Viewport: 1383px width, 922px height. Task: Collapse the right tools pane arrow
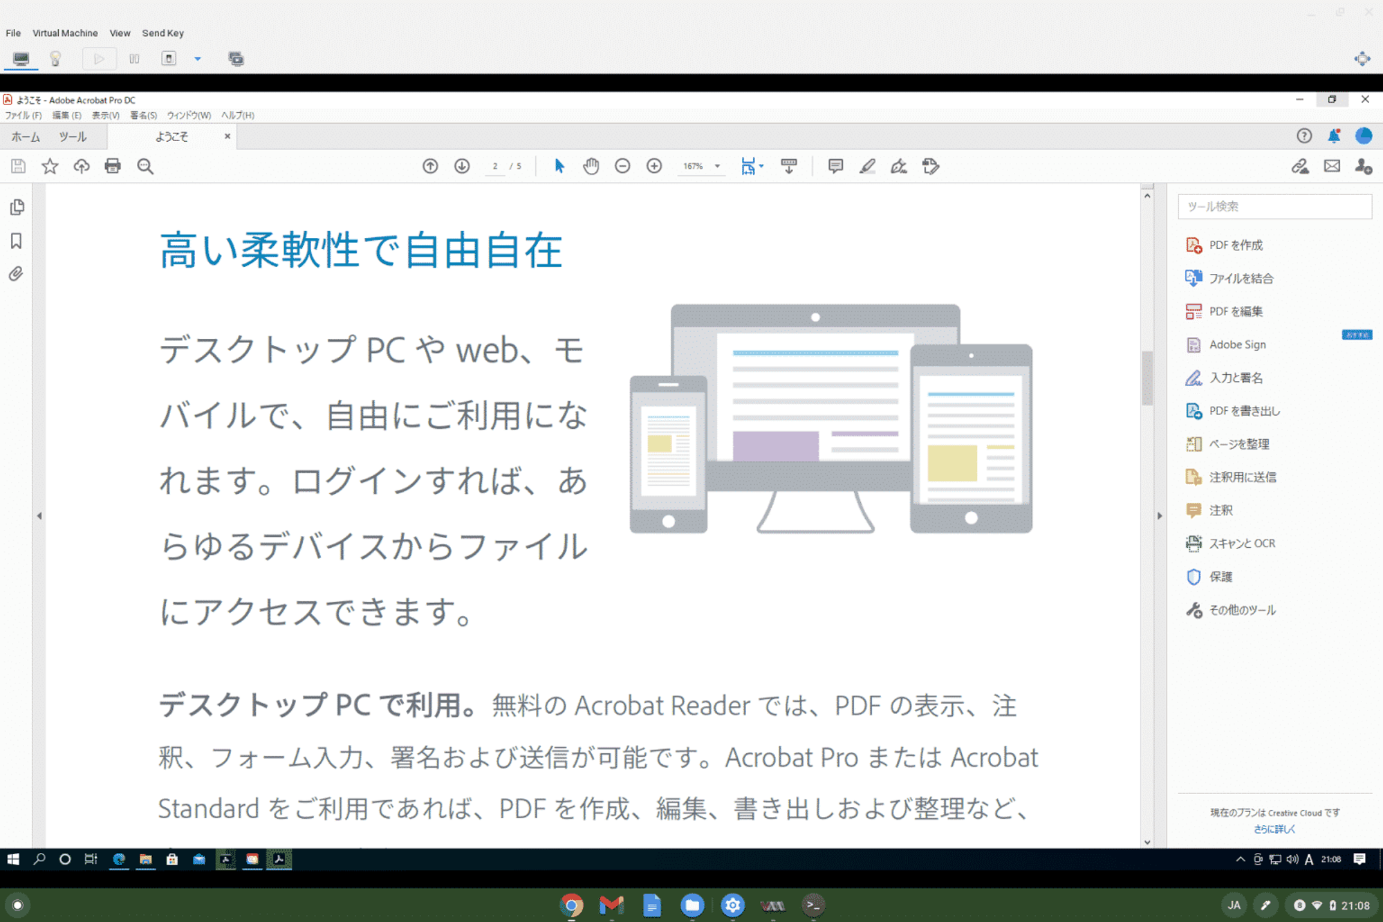tap(1160, 516)
